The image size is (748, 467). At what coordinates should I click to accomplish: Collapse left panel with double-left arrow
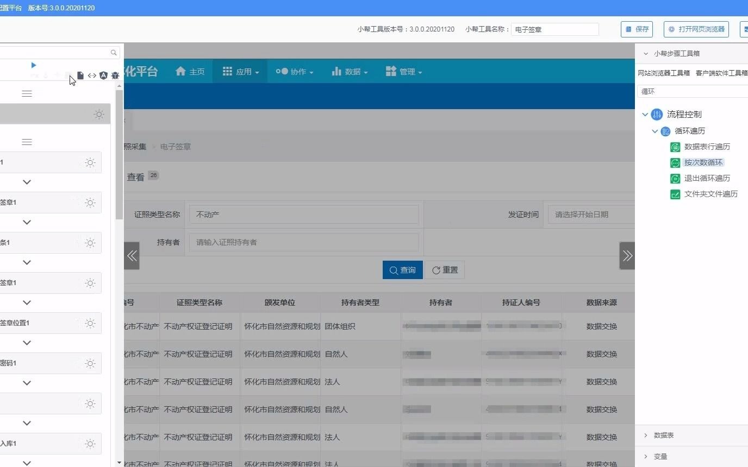coord(132,256)
